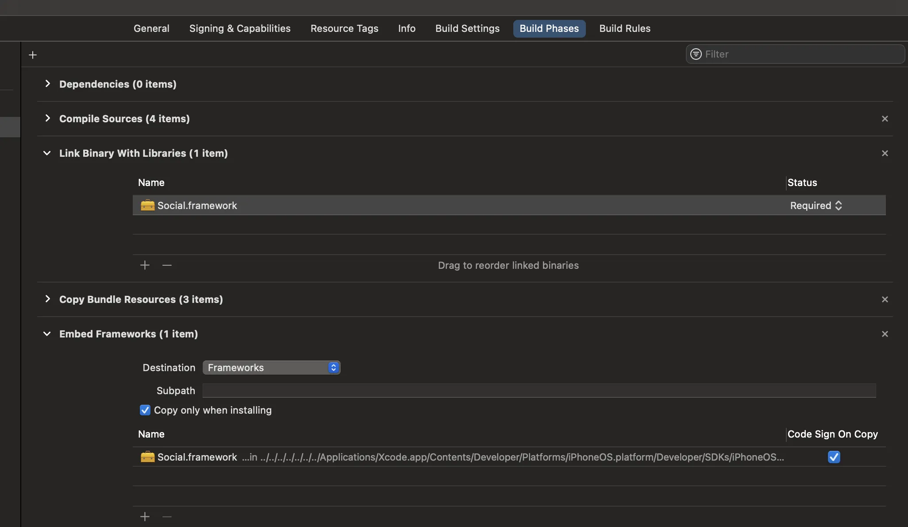Expand the Dependencies section

pyautogui.click(x=47, y=84)
